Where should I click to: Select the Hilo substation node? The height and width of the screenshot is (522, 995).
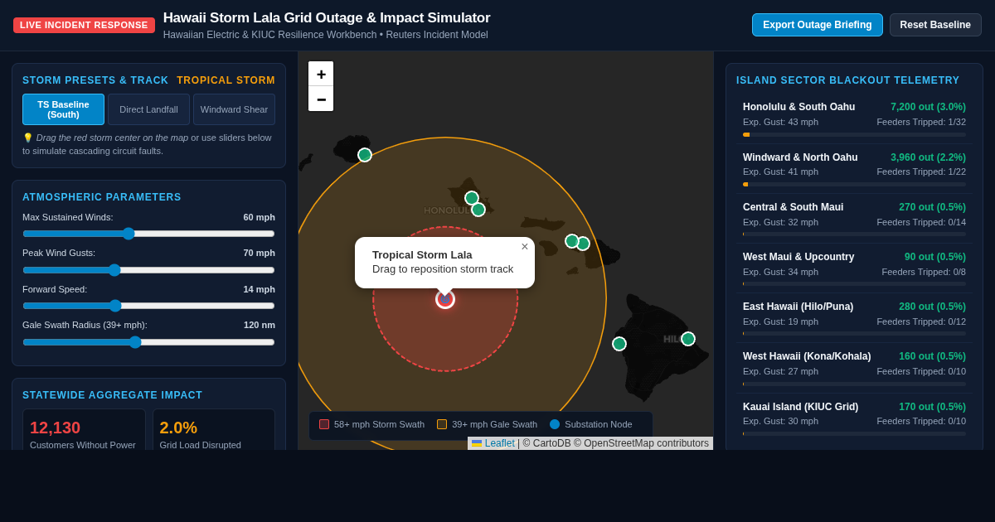[688, 339]
